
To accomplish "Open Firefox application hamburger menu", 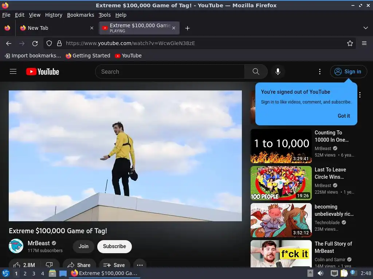I will pyautogui.click(x=364, y=43).
